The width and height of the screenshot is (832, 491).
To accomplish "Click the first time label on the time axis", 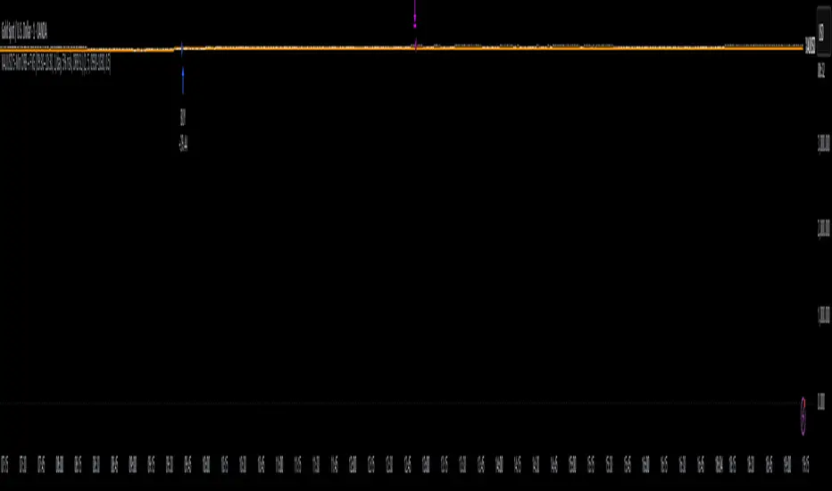I will [4, 463].
